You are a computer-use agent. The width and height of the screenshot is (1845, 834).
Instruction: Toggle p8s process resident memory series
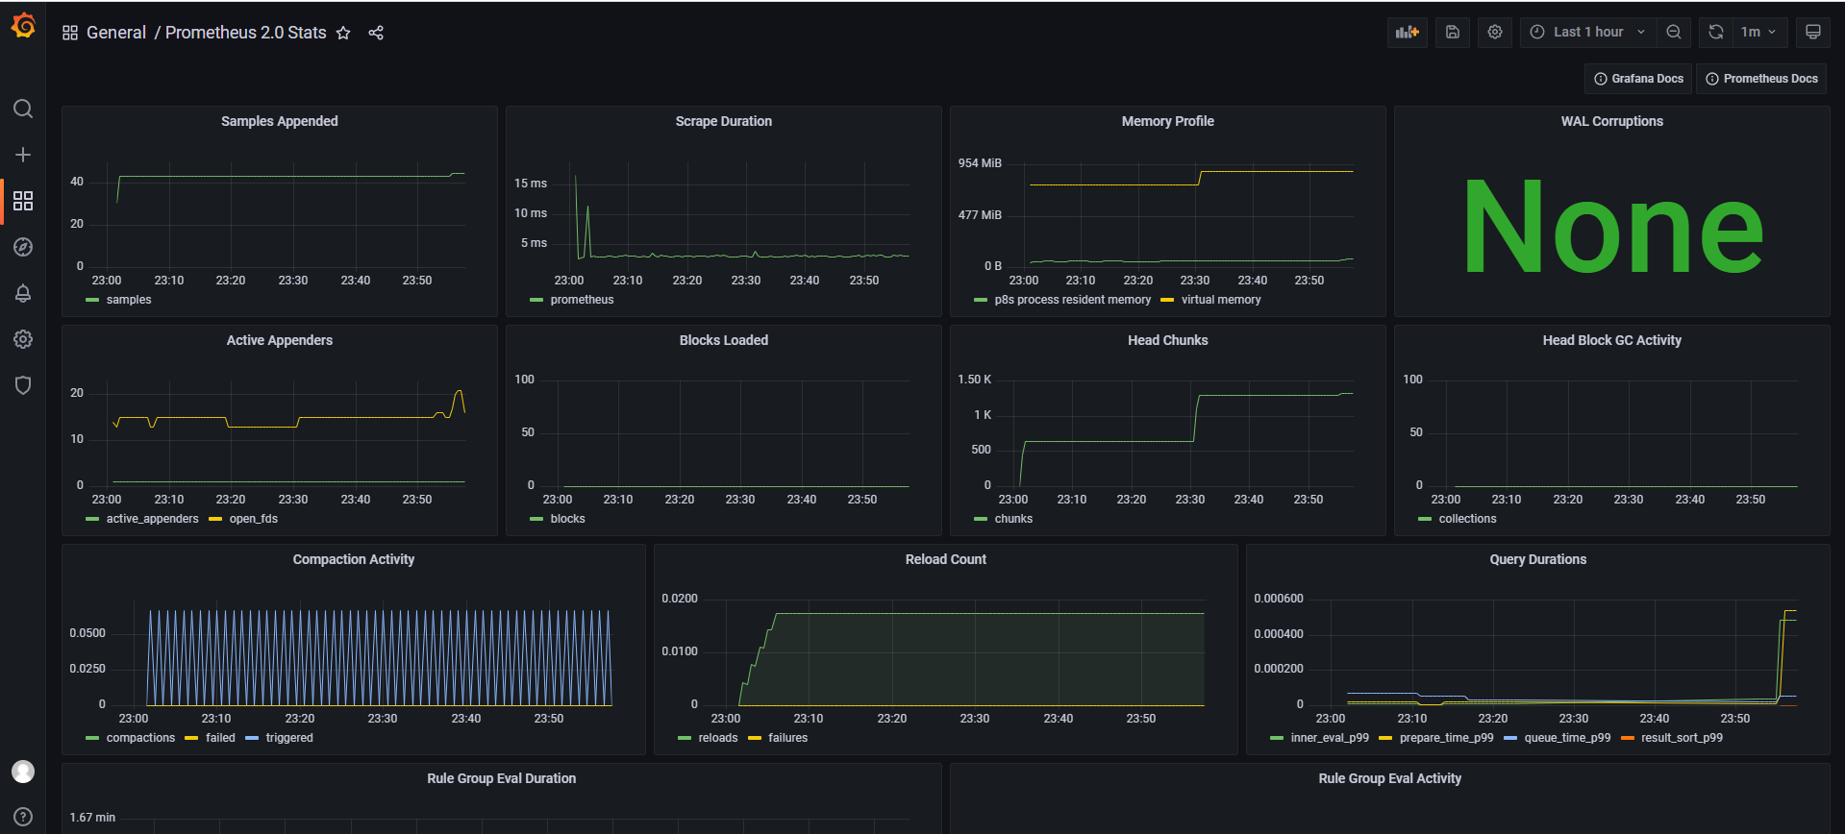click(1072, 300)
